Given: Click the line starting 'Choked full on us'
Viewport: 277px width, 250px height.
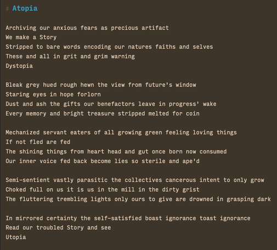Looking at the screenshot, I should (103, 190).
